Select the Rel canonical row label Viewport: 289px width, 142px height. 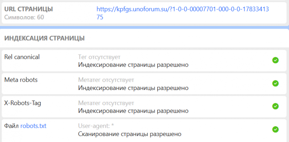click(x=22, y=57)
